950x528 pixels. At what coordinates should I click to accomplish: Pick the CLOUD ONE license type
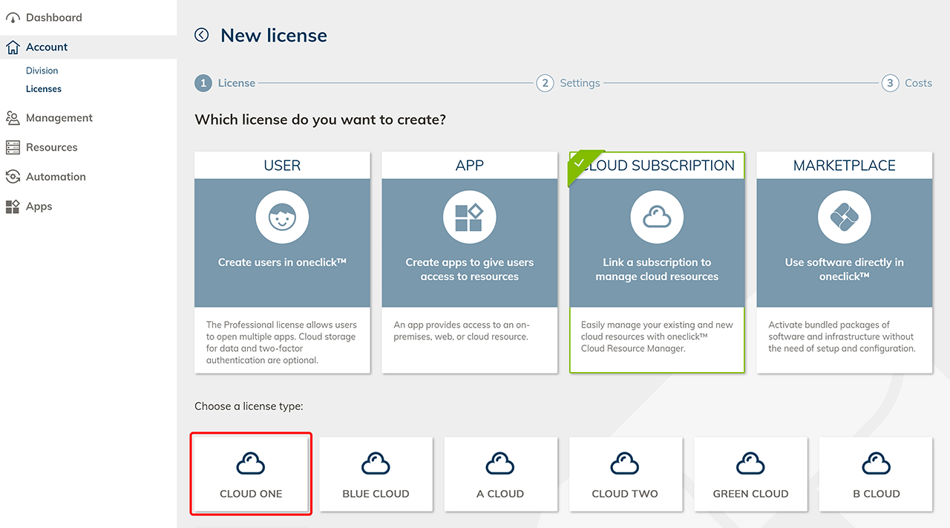(x=251, y=474)
